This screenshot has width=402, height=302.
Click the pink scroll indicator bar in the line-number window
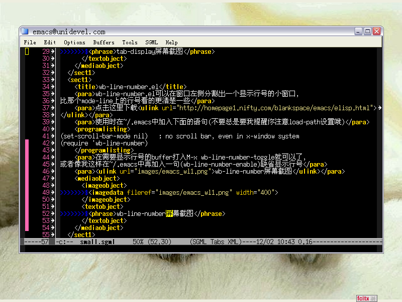click(x=27, y=185)
